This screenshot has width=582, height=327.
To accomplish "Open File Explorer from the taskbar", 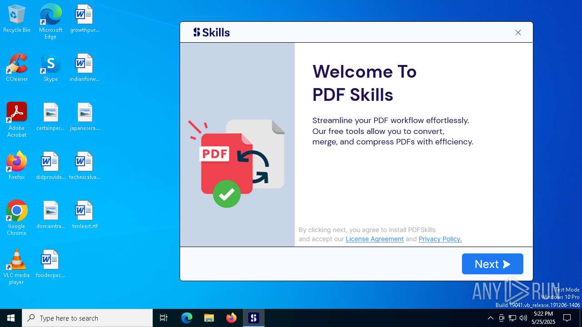I will pyautogui.click(x=209, y=318).
